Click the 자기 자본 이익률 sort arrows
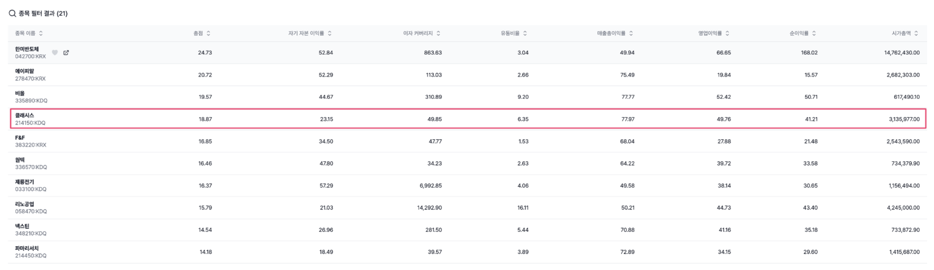934x270 pixels. (x=329, y=33)
